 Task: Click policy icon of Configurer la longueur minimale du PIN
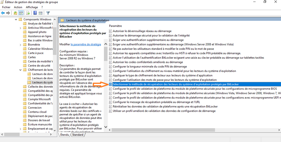110,67
